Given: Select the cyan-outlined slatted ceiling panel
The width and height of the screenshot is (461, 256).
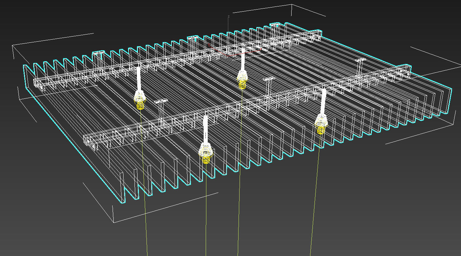Looking at the screenshot, I should (x=237, y=113).
